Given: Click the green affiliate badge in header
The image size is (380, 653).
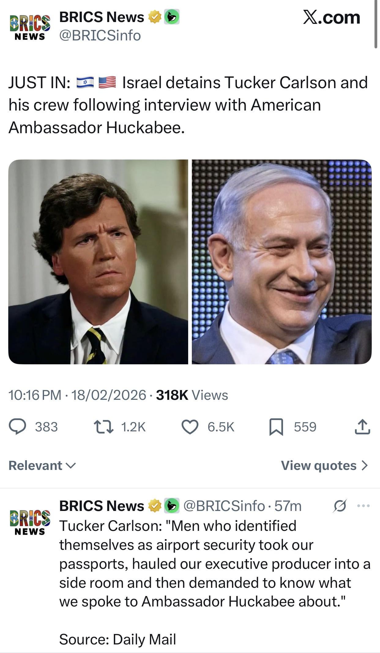Looking at the screenshot, I should pos(172,17).
